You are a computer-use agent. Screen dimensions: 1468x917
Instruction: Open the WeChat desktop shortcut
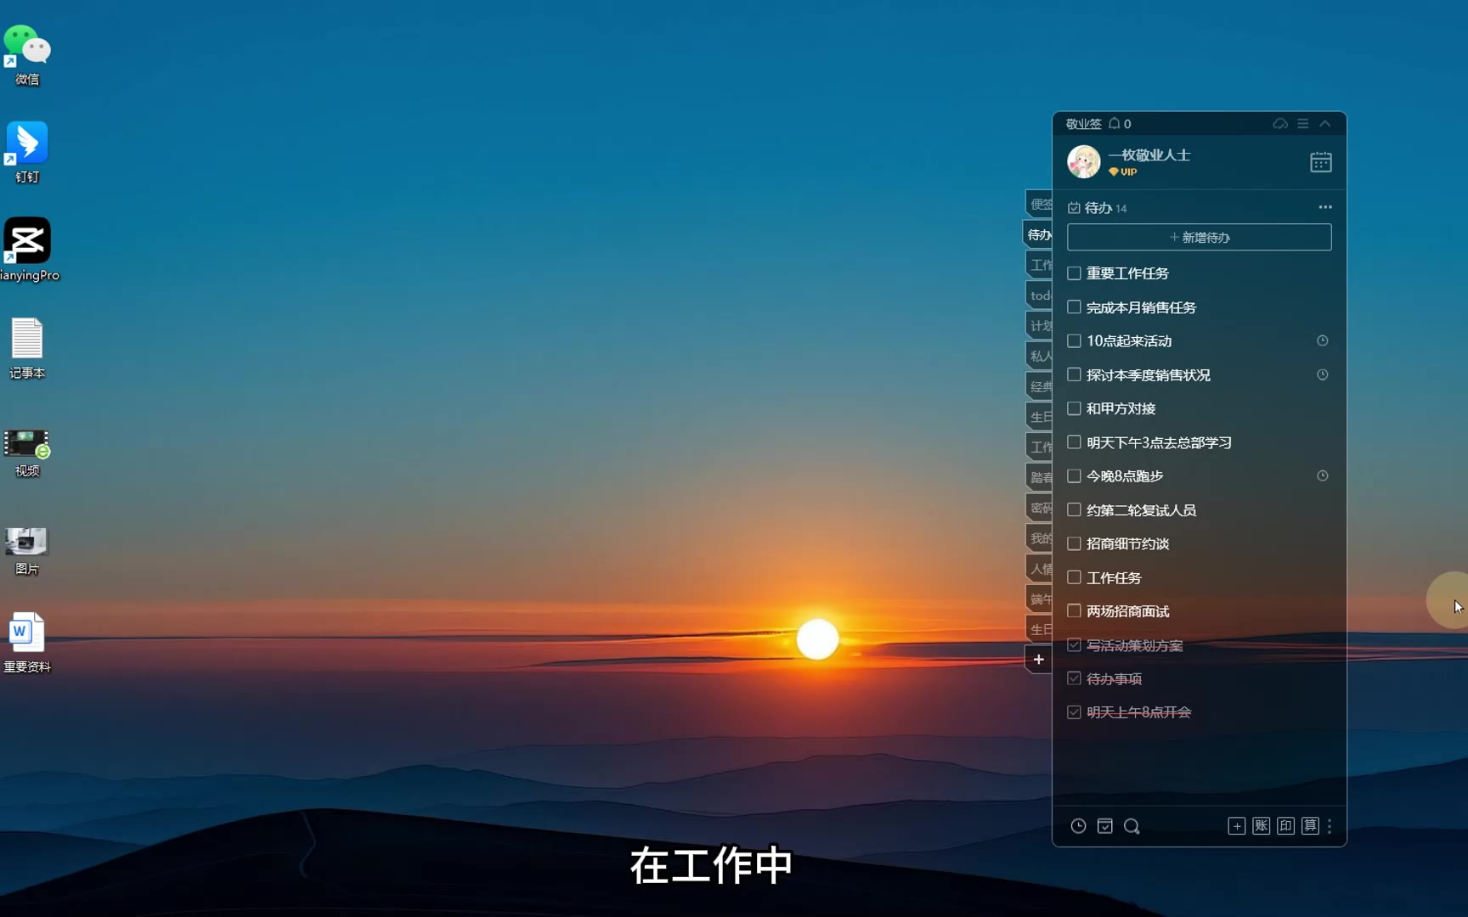[27, 54]
